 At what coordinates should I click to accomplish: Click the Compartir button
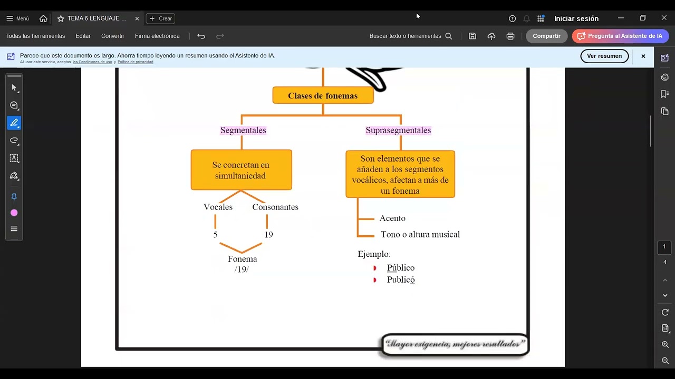coord(547,36)
